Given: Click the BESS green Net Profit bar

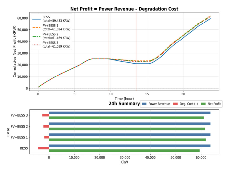Looking at the screenshot, I should (124, 151).
